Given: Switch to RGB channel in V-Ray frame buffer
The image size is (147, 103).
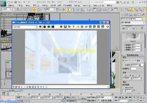Looking at the screenshot, I should (40, 27).
